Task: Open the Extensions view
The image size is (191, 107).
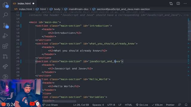Action: pos(5,46)
